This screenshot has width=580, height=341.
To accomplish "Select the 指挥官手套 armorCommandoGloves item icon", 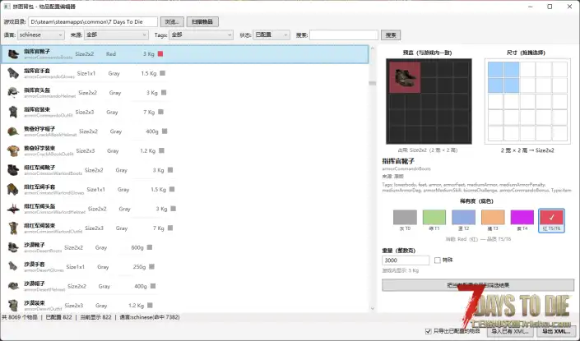I will tap(13, 73).
